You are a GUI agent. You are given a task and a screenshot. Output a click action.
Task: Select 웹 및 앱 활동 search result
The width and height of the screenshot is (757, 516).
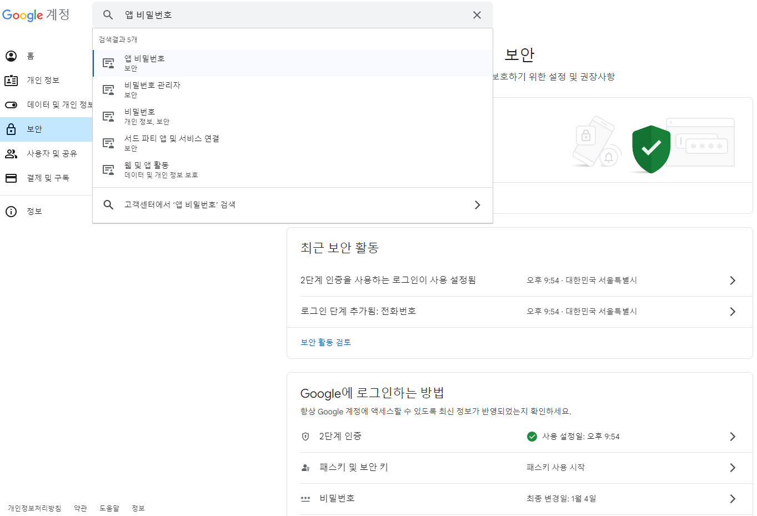[293, 170]
